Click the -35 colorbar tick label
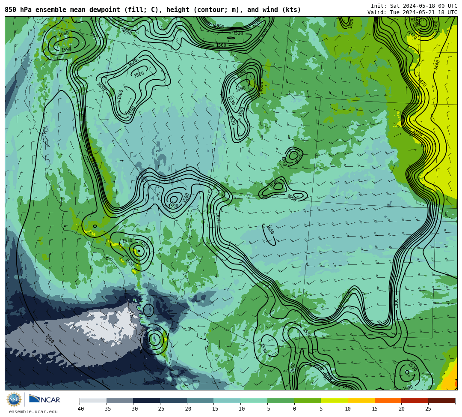This screenshot has height=417, width=462. point(107,409)
